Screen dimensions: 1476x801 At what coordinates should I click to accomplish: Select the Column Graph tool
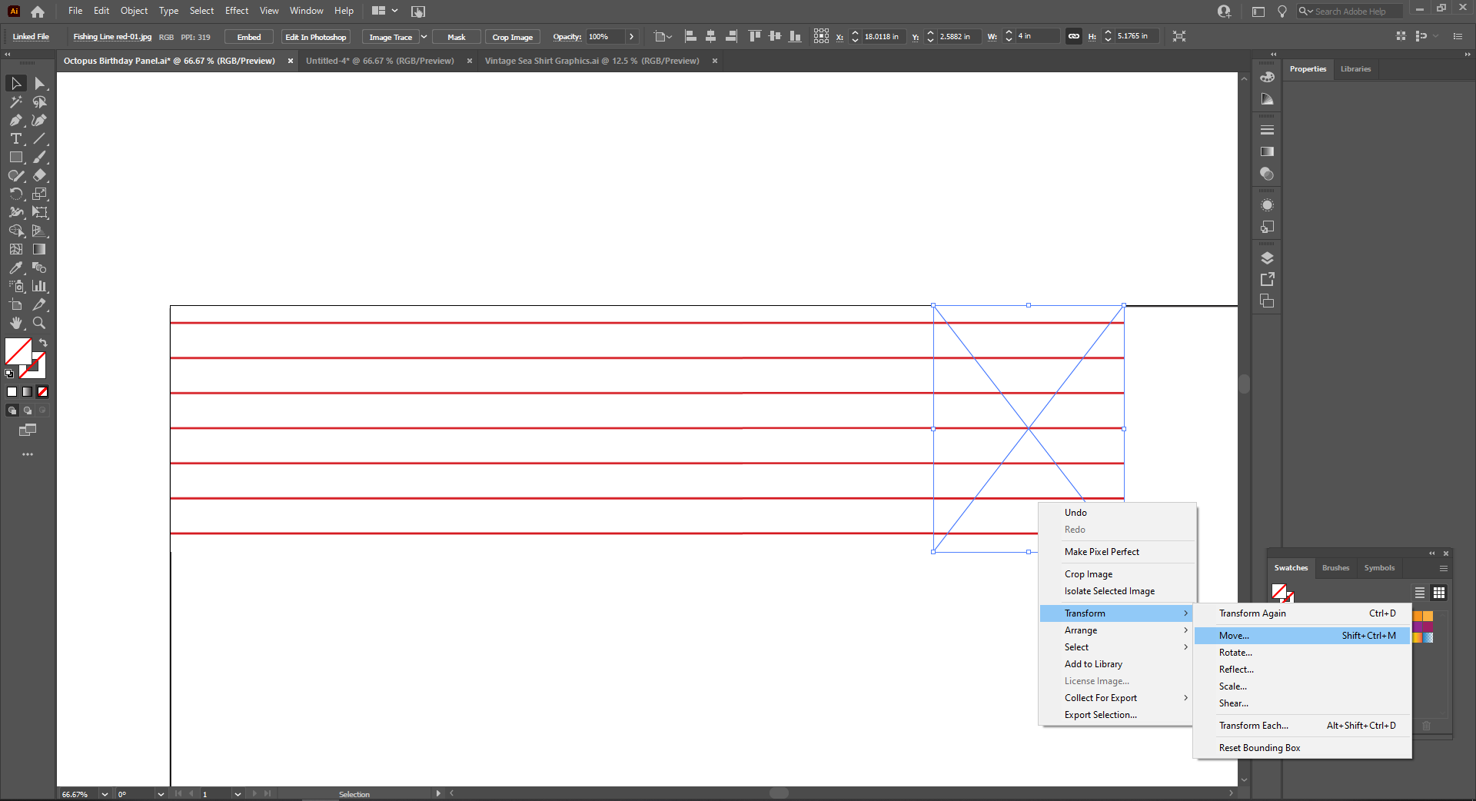[x=40, y=286]
